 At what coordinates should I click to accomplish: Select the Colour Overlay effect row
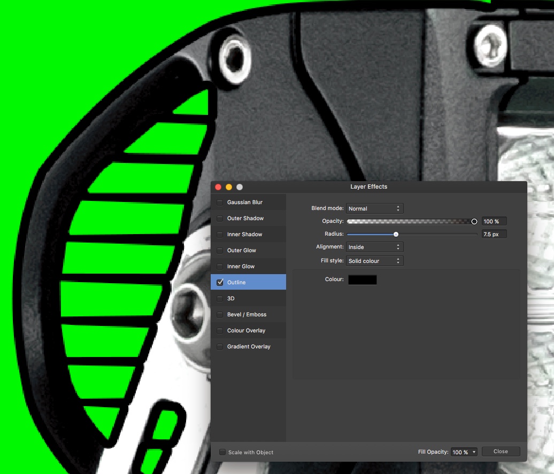point(248,331)
